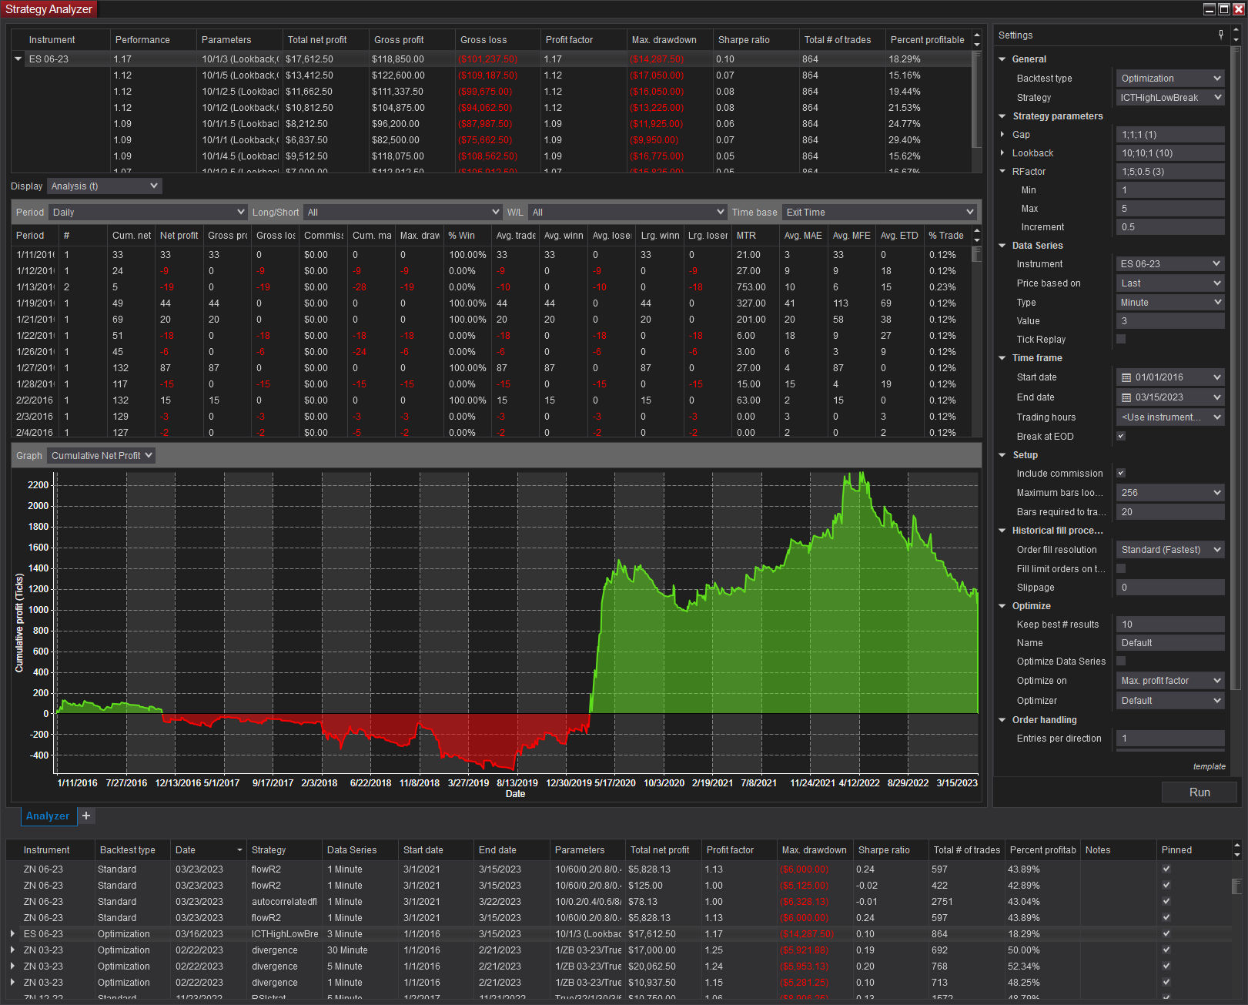Open the Start date calendar icon

tap(1126, 377)
